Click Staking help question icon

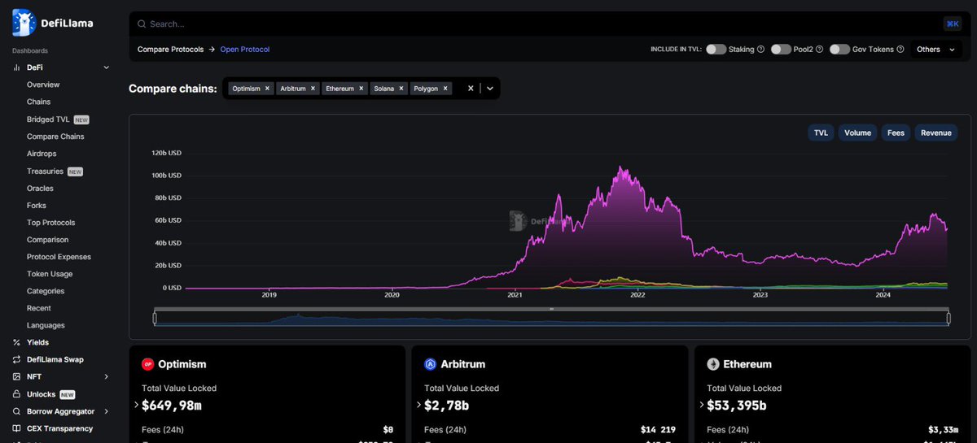tap(761, 50)
